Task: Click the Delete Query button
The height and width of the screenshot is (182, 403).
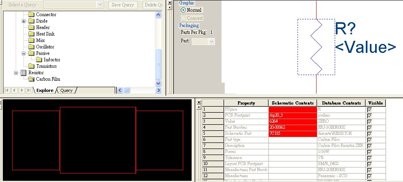Action: point(153,5)
